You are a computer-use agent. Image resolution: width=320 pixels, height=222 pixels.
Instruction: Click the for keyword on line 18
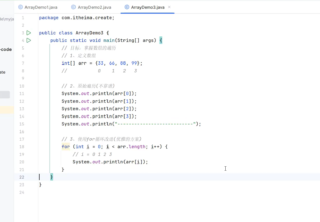click(66, 147)
